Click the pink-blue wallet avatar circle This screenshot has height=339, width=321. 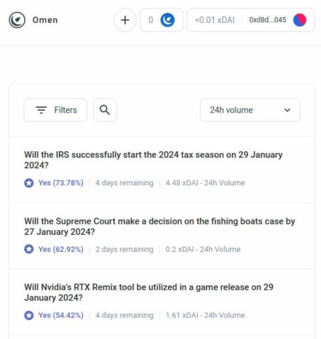point(299,20)
